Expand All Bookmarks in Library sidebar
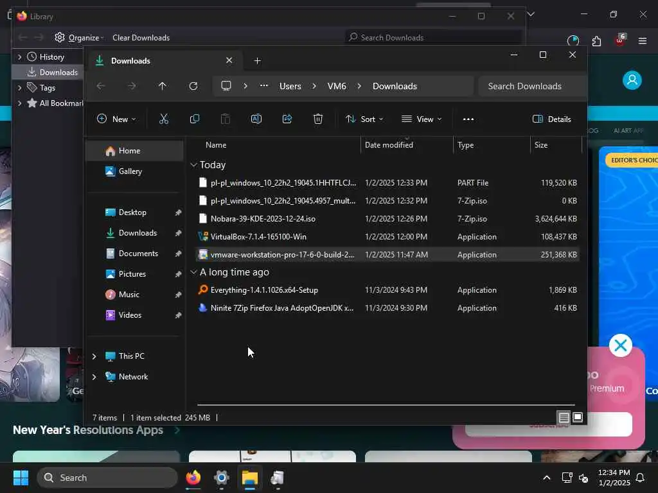The height and width of the screenshot is (493, 658). coord(19,103)
